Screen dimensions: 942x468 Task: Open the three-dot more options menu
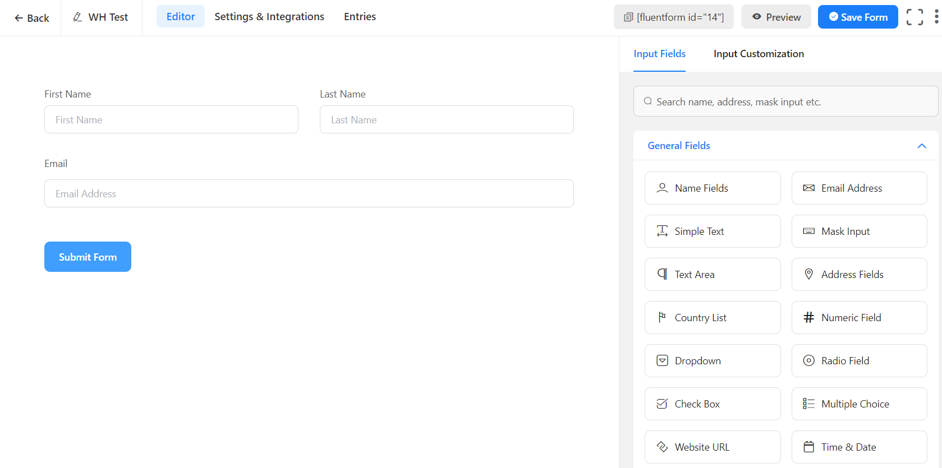click(936, 17)
